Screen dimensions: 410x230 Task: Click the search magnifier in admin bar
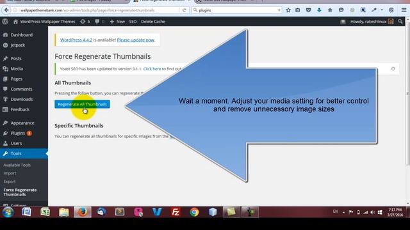click(400, 22)
